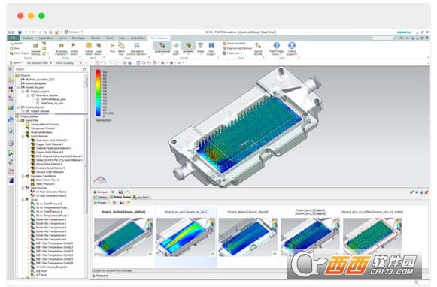Click Save in the quick access toolbar
Screen dimensions: 437x287
(x=20, y=32)
